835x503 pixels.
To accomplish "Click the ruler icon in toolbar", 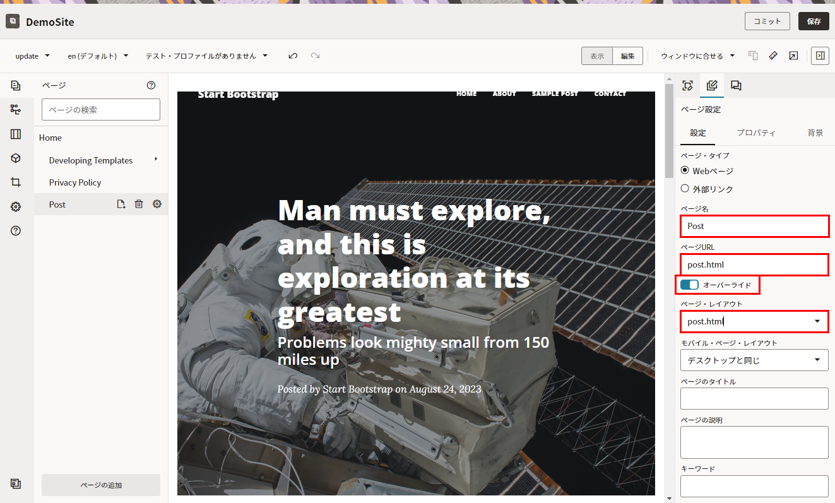I will tap(773, 56).
